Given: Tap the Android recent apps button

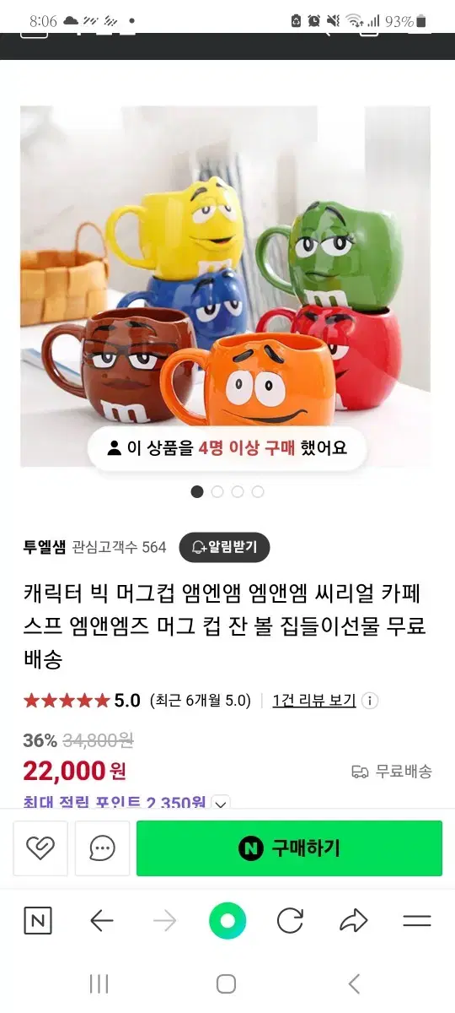Looking at the screenshot, I should (99, 983).
